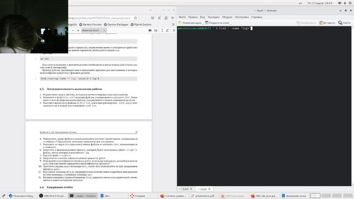Click the Вставить button in Konsole

[x=327, y=23]
